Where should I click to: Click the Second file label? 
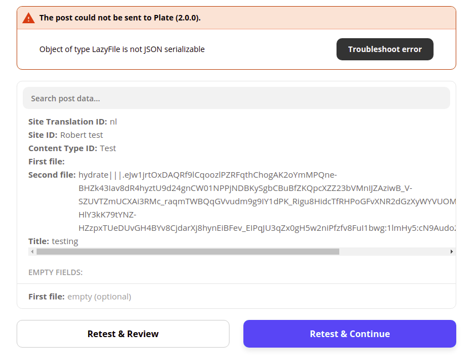(52, 175)
